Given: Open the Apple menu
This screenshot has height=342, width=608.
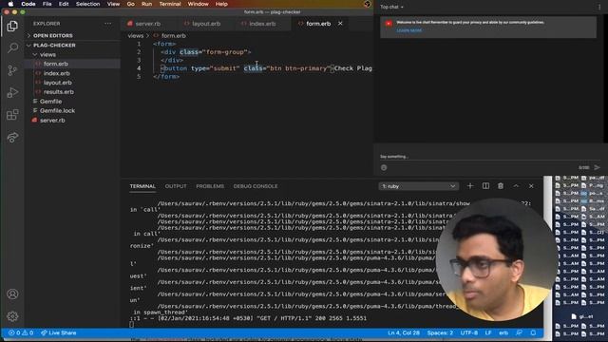Looking at the screenshot, I should (x=10, y=4).
